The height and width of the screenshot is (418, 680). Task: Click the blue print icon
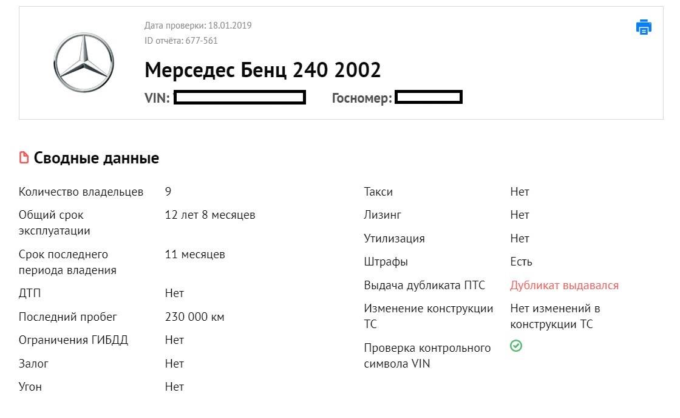(644, 27)
